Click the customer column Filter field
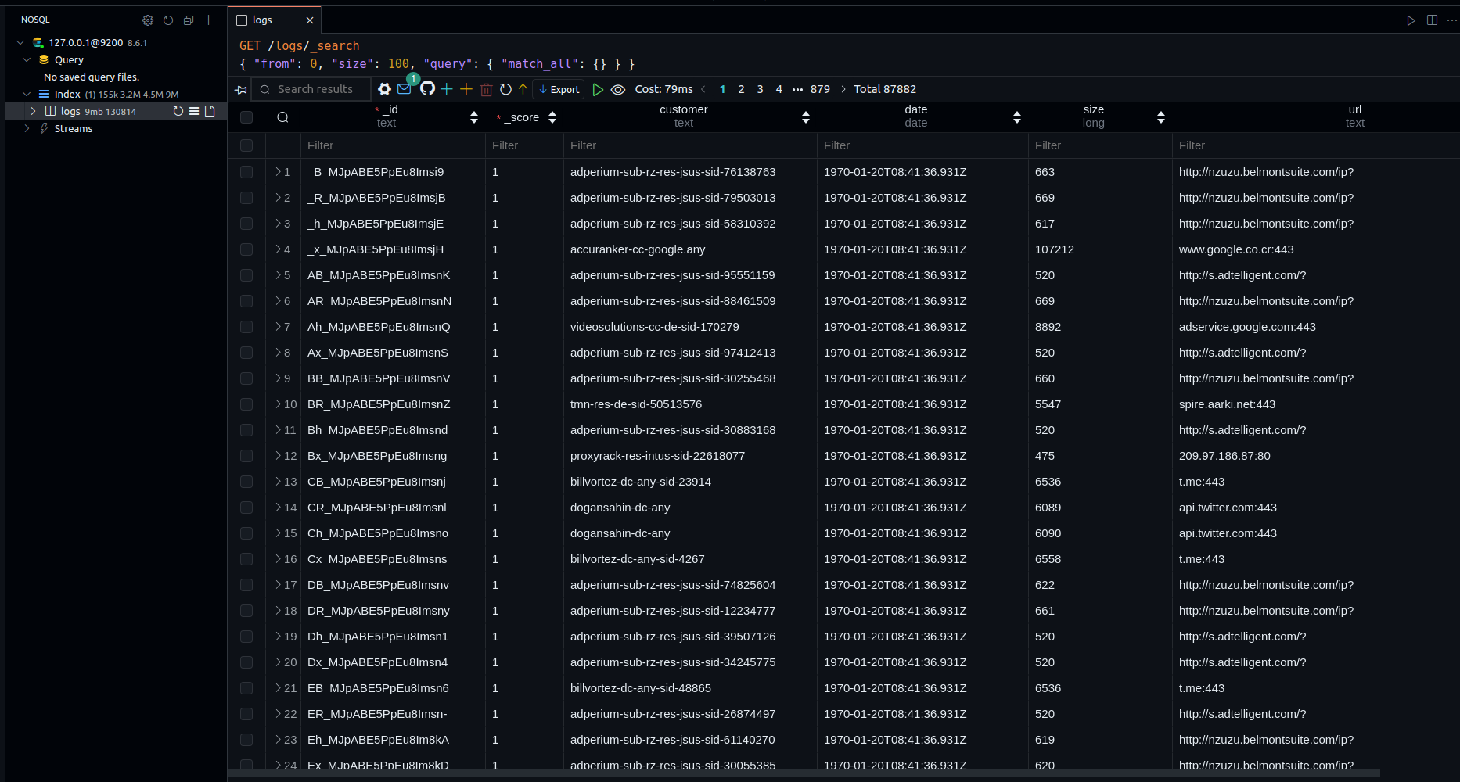 click(x=690, y=145)
